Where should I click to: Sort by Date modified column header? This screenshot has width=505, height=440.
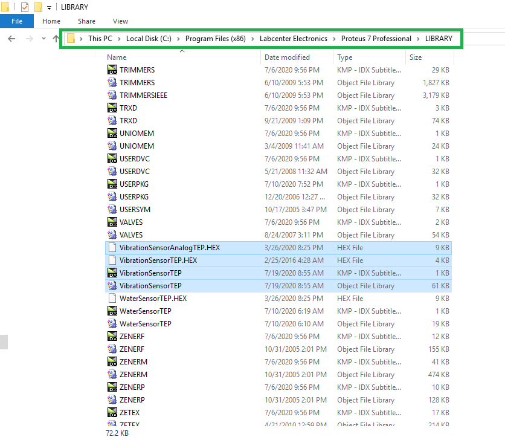287,57
